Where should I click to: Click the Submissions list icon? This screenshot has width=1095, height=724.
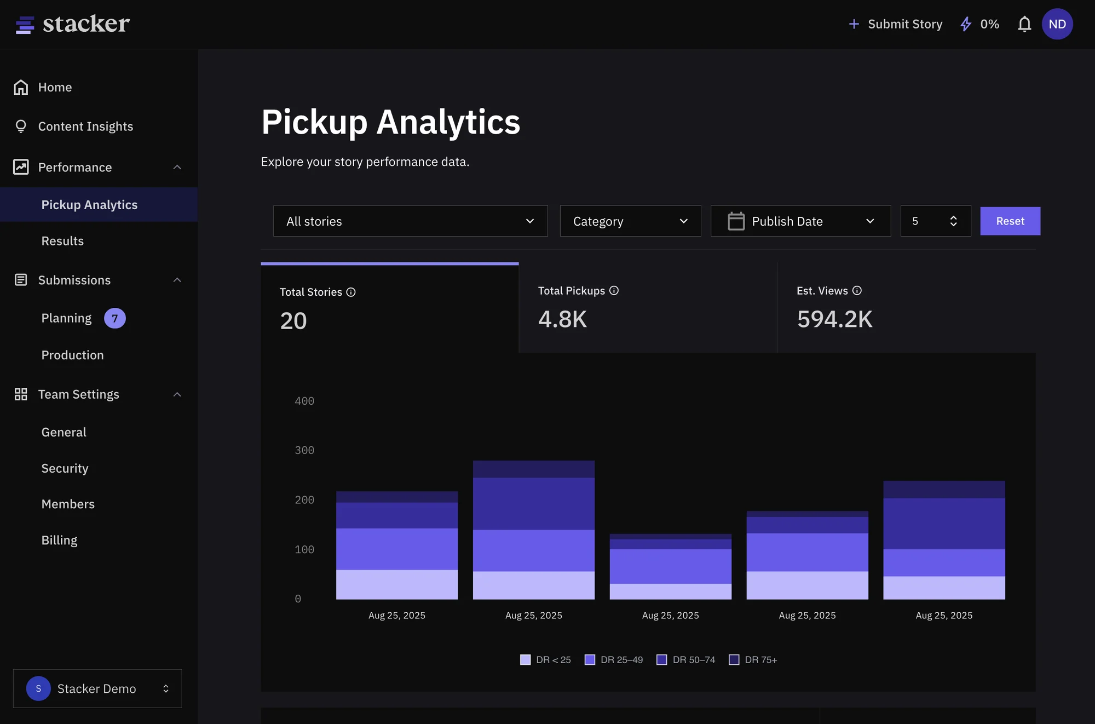pos(21,280)
